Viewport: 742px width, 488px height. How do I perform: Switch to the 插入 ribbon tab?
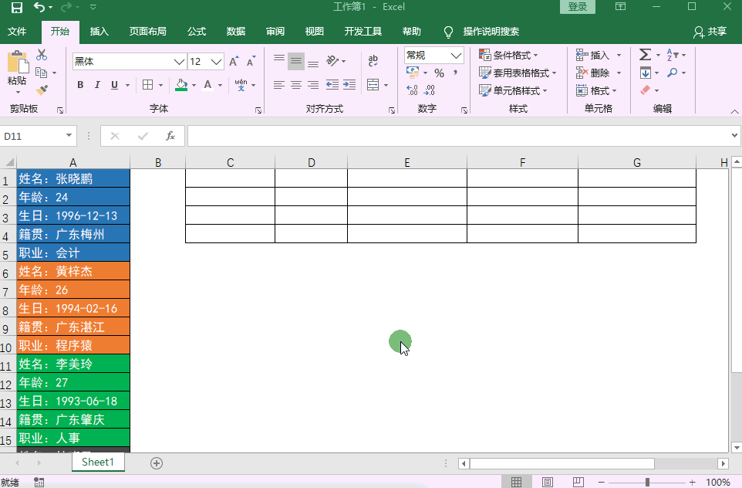click(x=99, y=31)
